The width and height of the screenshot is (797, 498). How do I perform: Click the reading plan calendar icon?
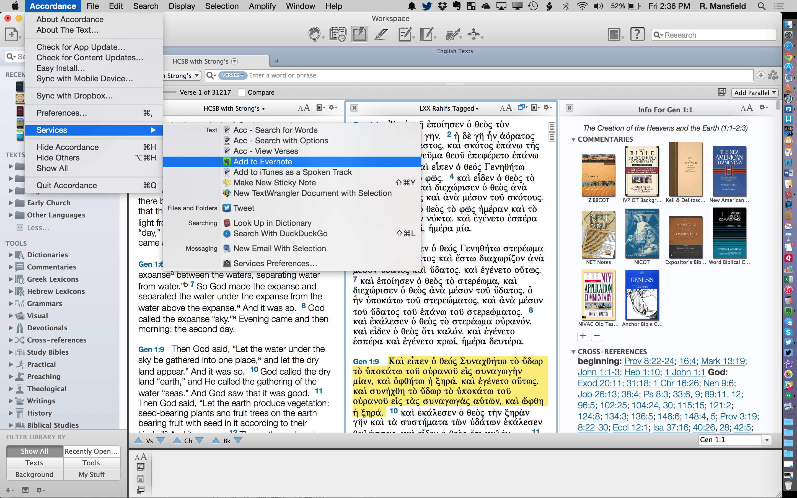pyautogui.click(x=337, y=34)
